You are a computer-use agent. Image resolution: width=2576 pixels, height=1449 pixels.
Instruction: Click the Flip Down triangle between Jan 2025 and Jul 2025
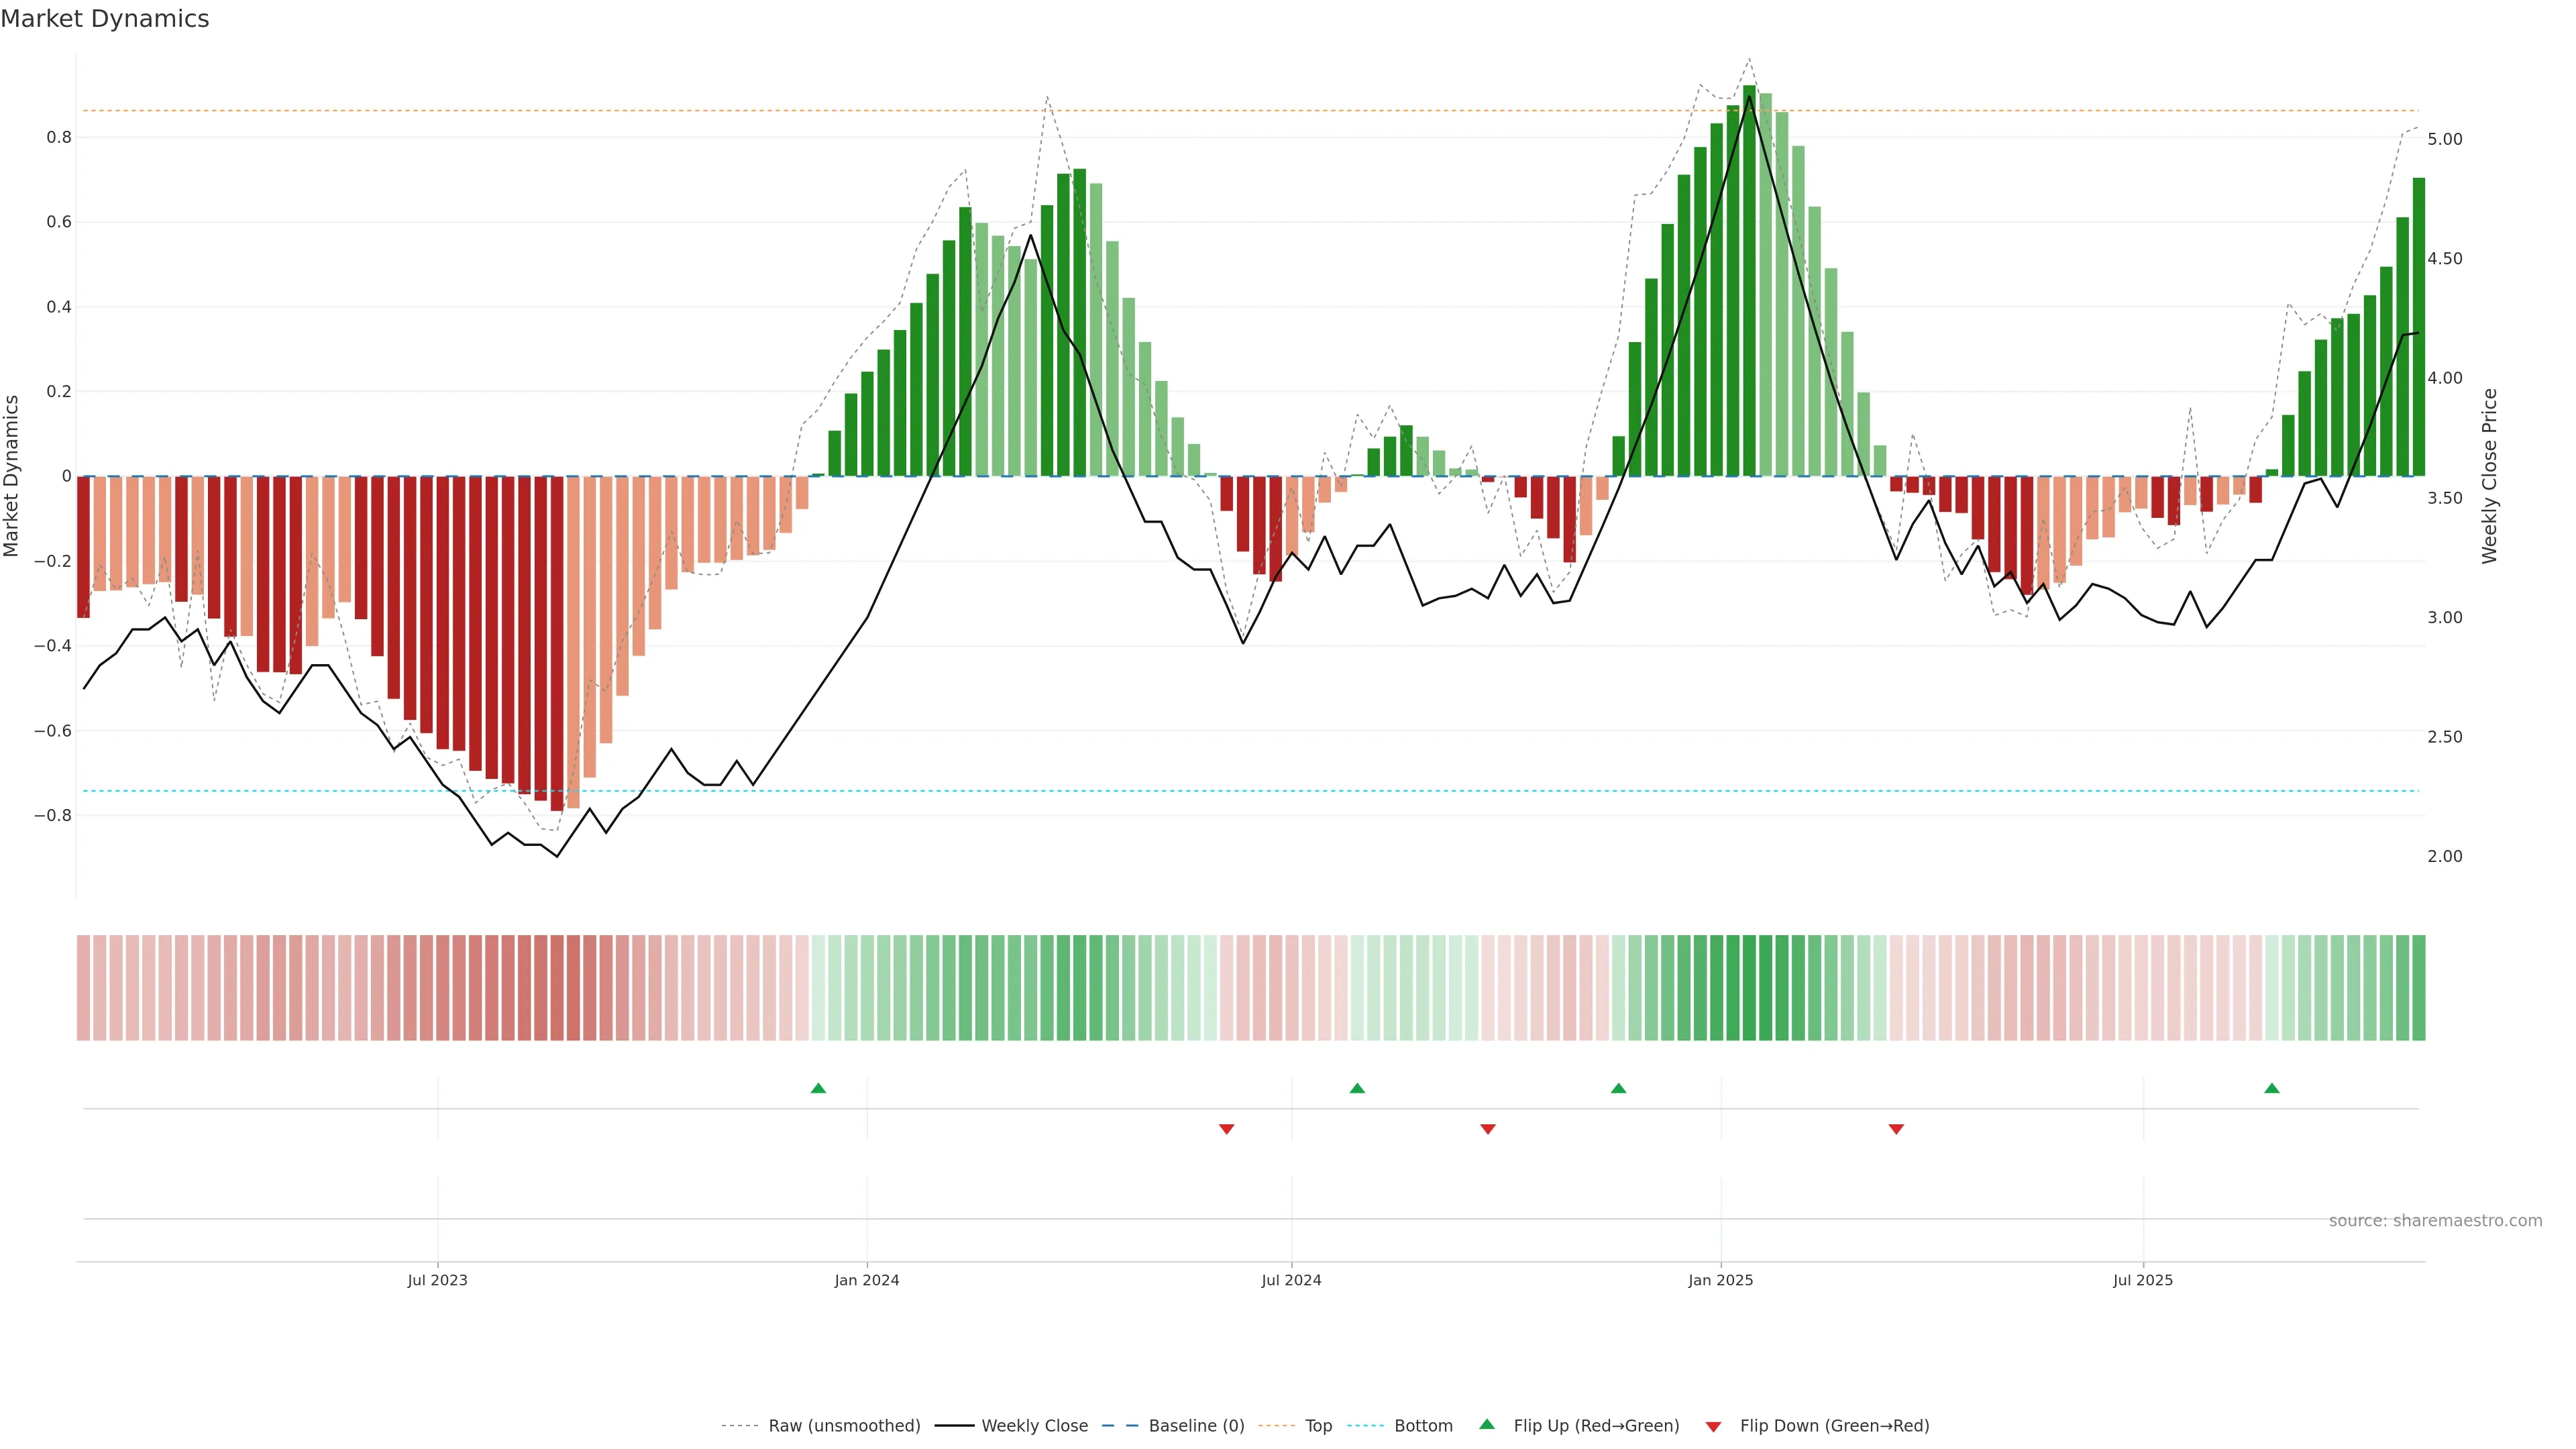[1896, 1129]
